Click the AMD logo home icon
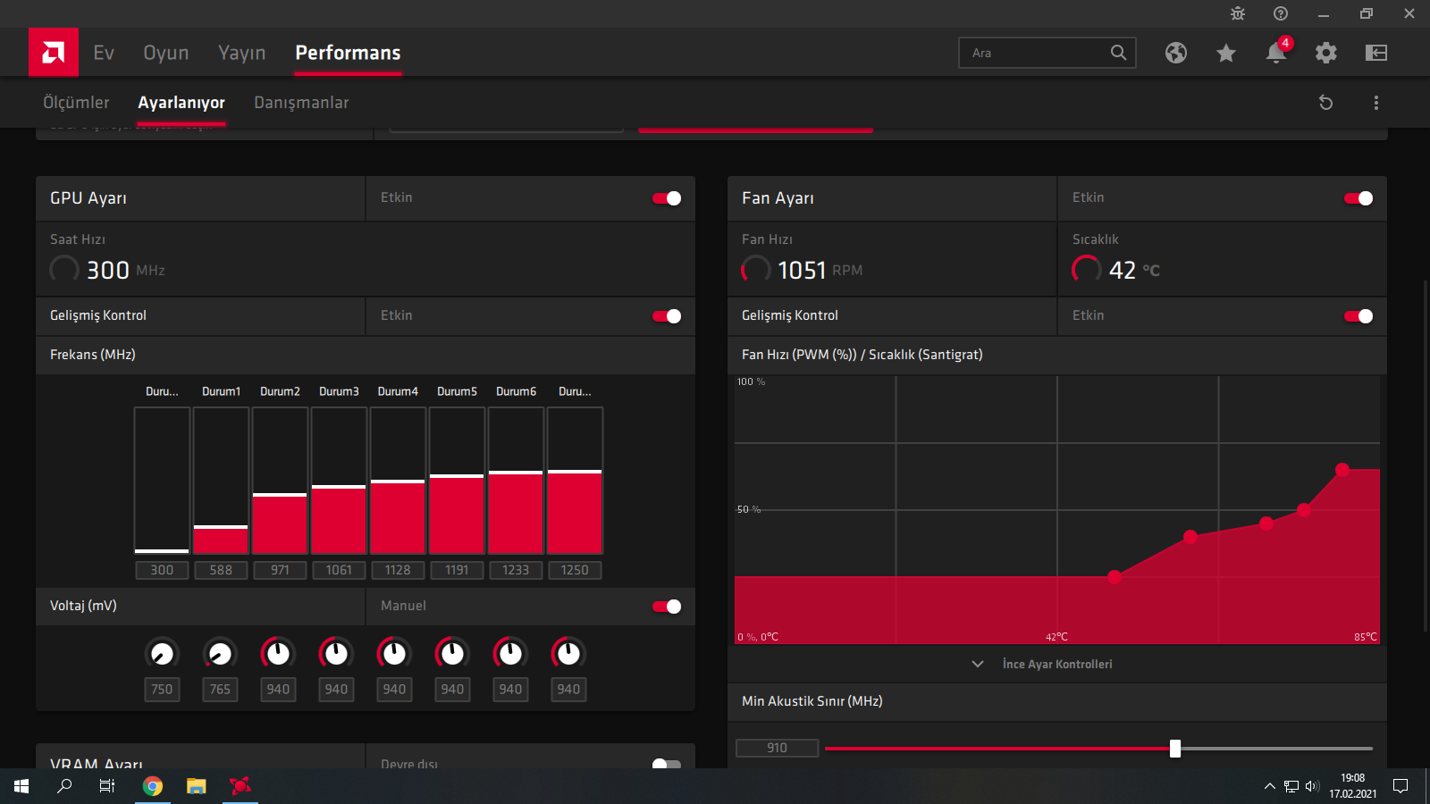The width and height of the screenshot is (1430, 804). click(x=53, y=53)
